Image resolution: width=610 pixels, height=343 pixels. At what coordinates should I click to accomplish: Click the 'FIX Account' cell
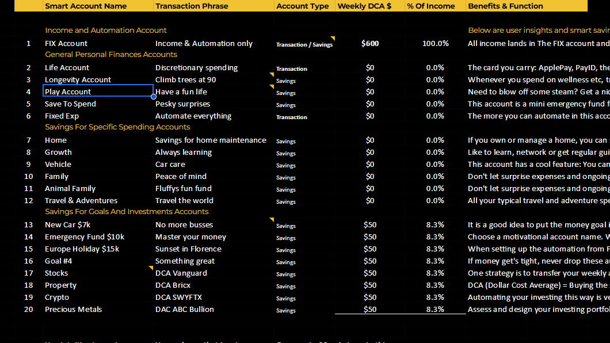(x=98, y=44)
